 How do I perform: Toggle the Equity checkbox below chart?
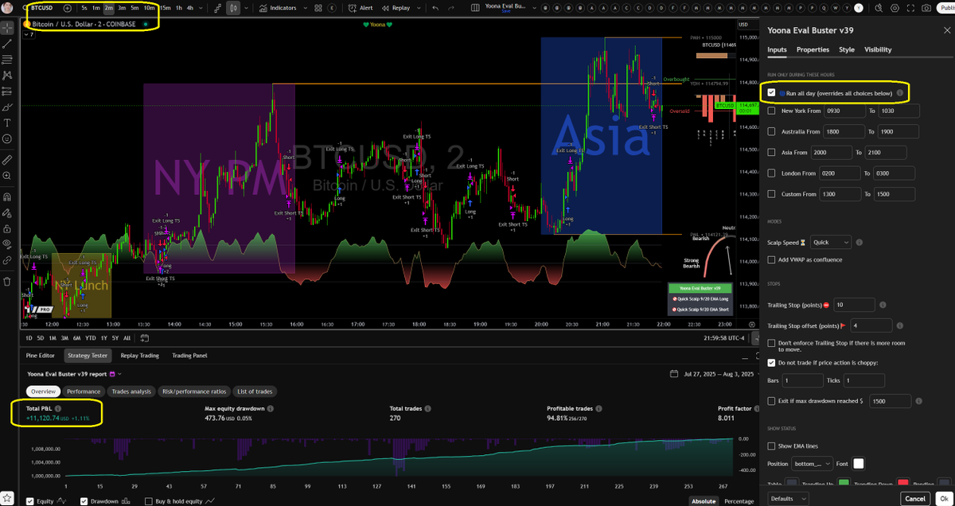(30, 501)
